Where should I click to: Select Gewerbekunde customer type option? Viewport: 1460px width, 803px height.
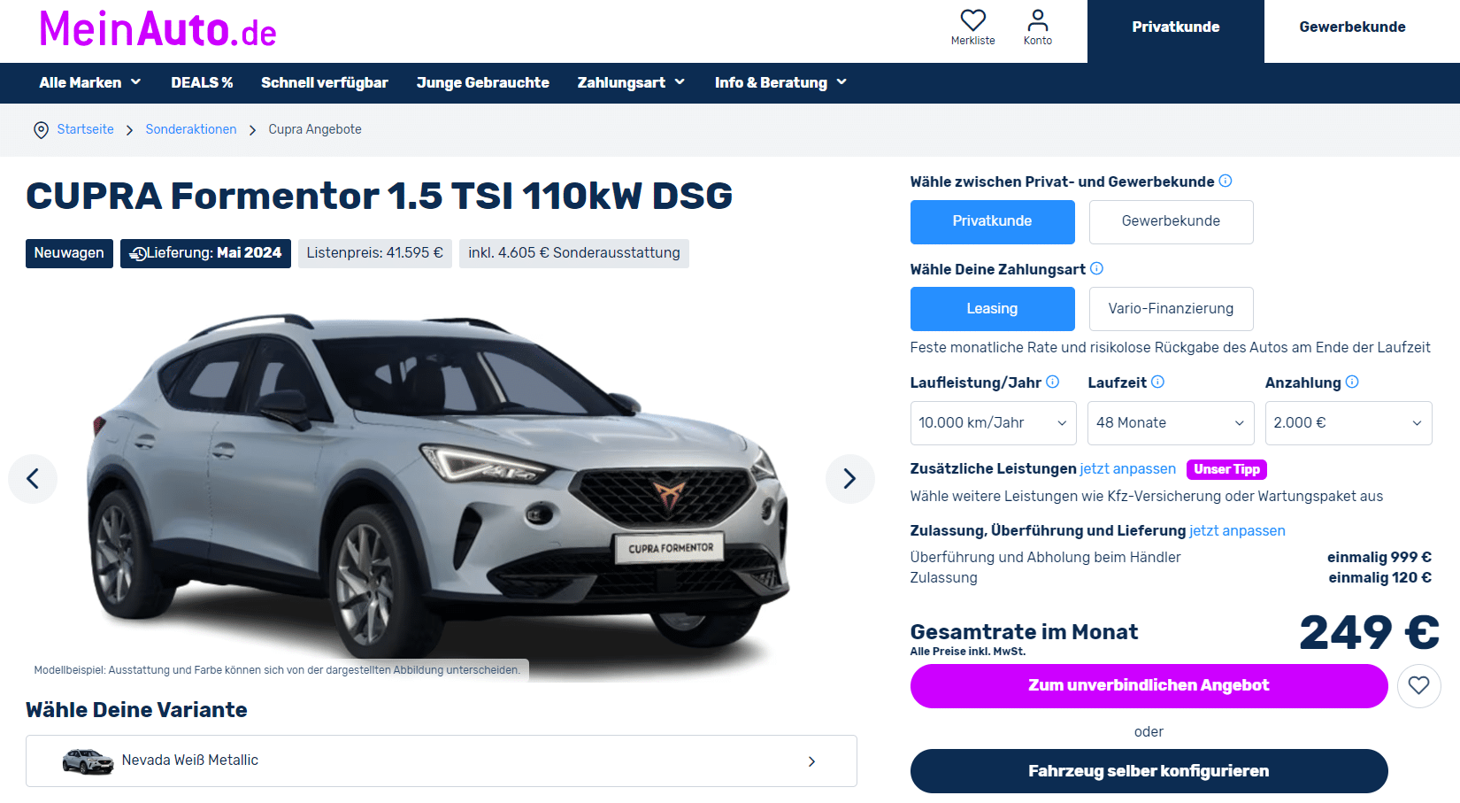click(1171, 221)
